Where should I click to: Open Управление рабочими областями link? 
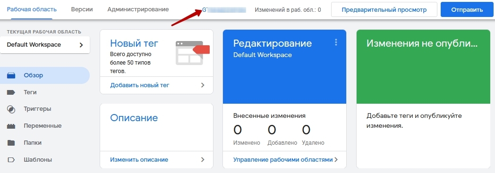coord(283,160)
